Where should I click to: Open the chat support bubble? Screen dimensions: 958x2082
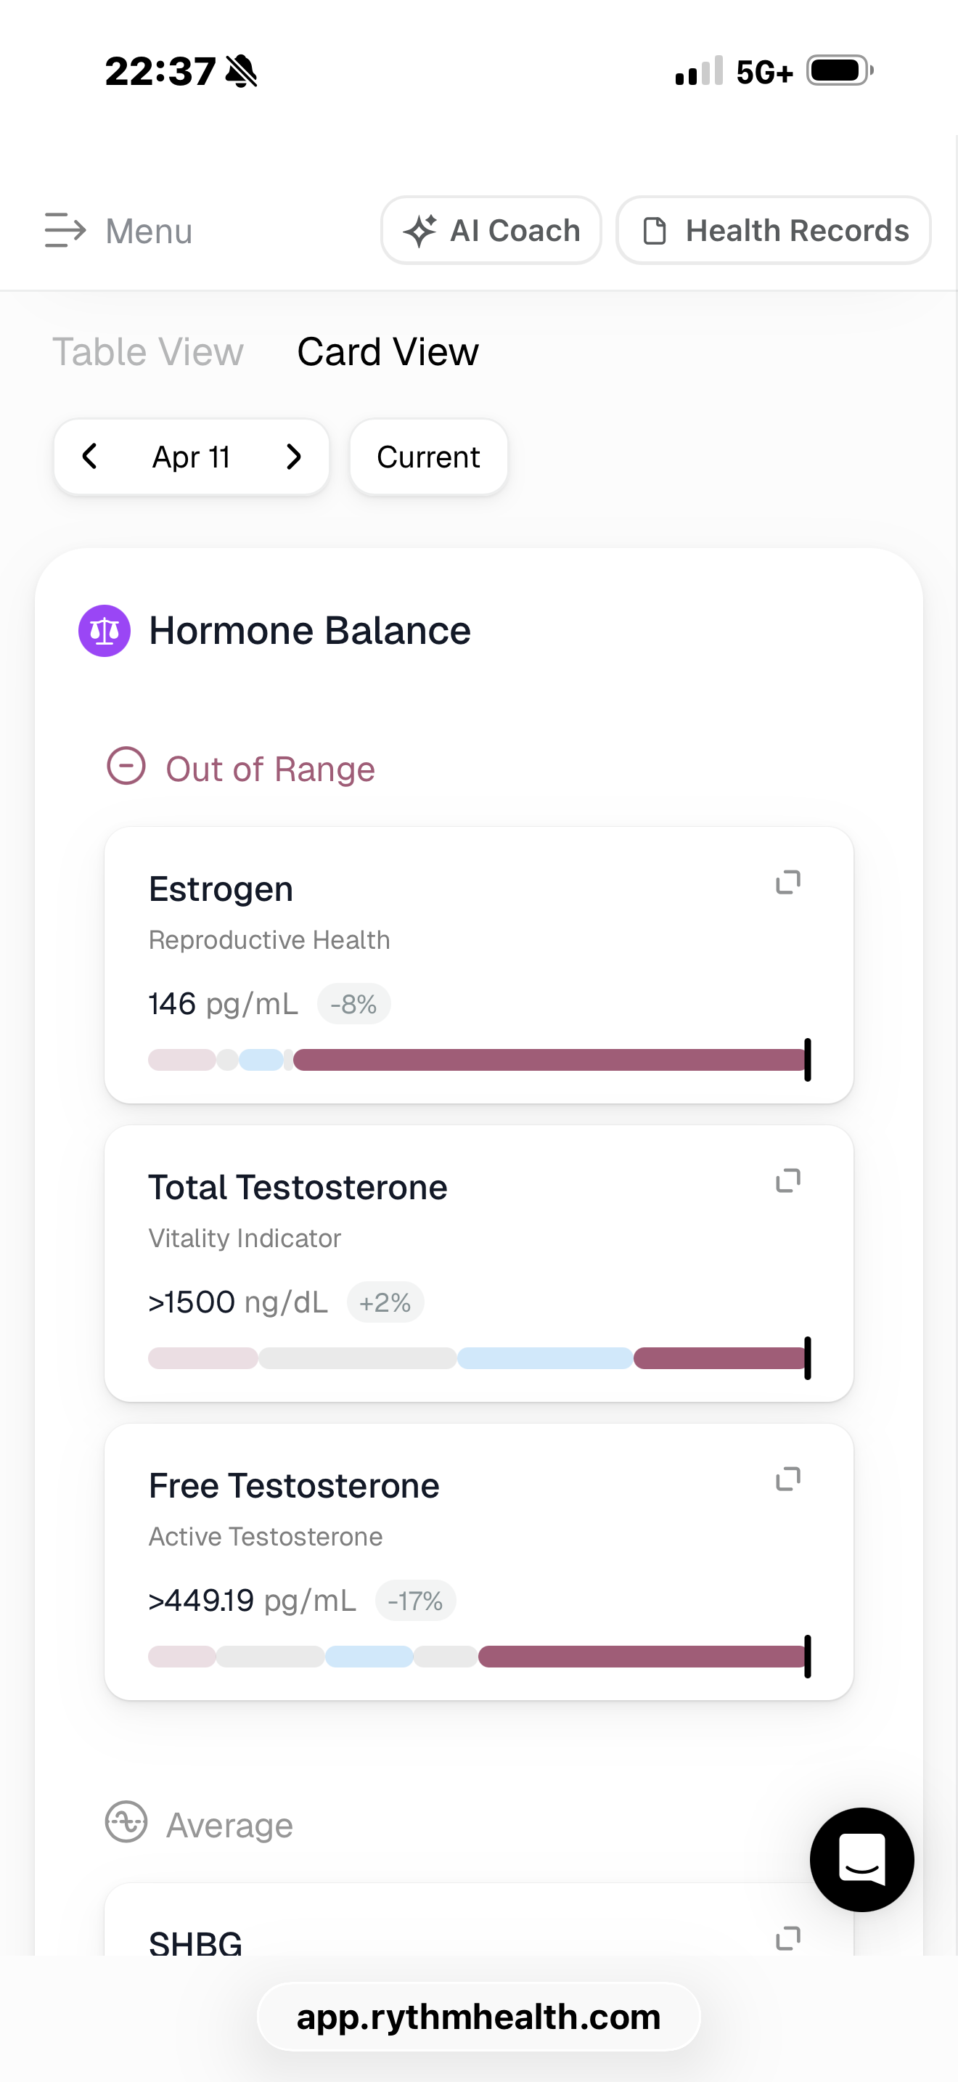[862, 1860]
